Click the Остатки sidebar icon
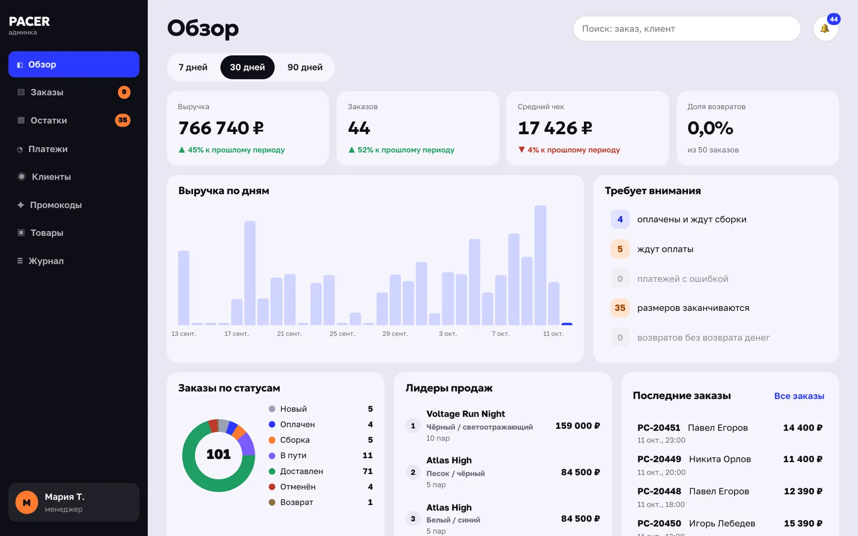Image resolution: width=858 pixels, height=536 pixels. 21,121
